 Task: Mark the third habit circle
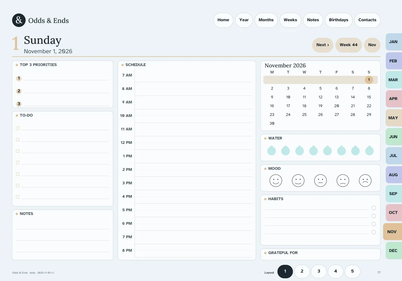tap(373, 224)
